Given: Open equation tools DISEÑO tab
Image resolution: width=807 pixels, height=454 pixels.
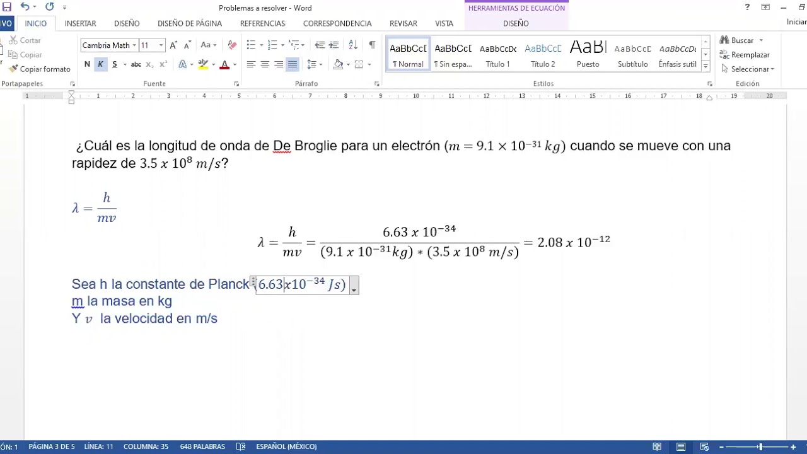Looking at the screenshot, I should point(516,23).
